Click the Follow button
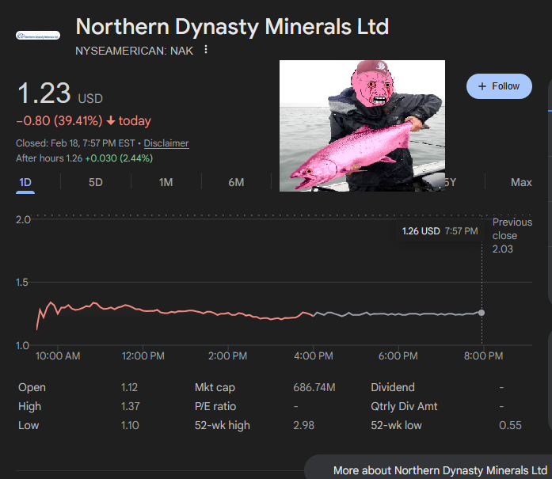552x479 pixels. click(x=499, y=86)
